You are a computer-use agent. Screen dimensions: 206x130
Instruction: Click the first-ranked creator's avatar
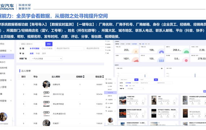(46, 84)
